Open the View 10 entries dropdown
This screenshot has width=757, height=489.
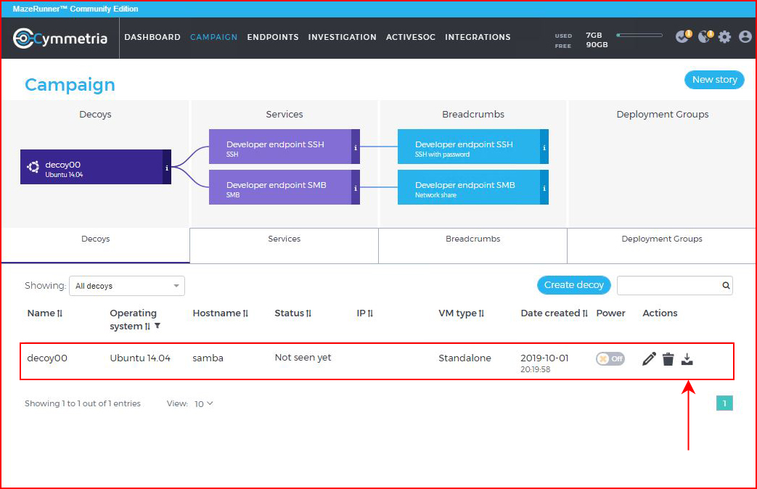203,403
